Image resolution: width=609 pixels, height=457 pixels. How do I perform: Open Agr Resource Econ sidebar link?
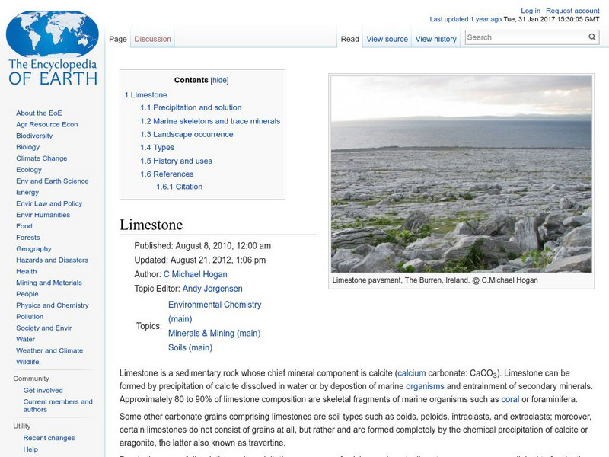[x=47, y=124]
